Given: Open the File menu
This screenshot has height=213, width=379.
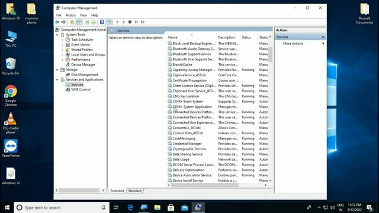Looking at the screenshot, I should pyautogui.click(x=59, y=15).
